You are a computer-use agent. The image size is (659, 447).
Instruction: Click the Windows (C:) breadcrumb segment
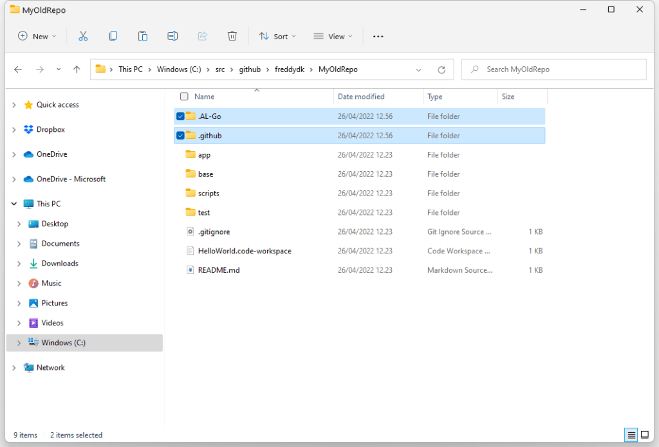179,69
